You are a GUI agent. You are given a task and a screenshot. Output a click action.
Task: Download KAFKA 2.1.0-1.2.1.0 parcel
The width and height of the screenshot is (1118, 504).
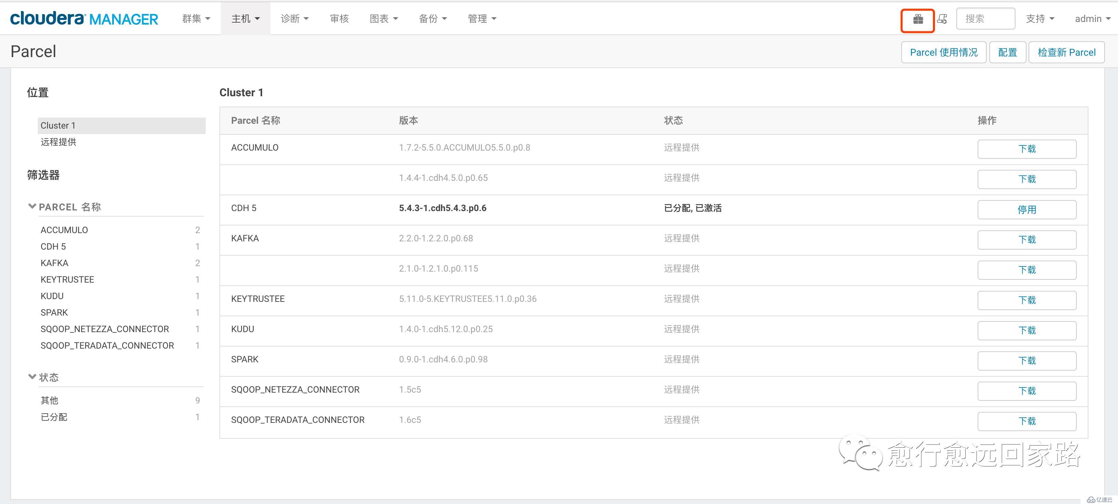pos(1027,270)
